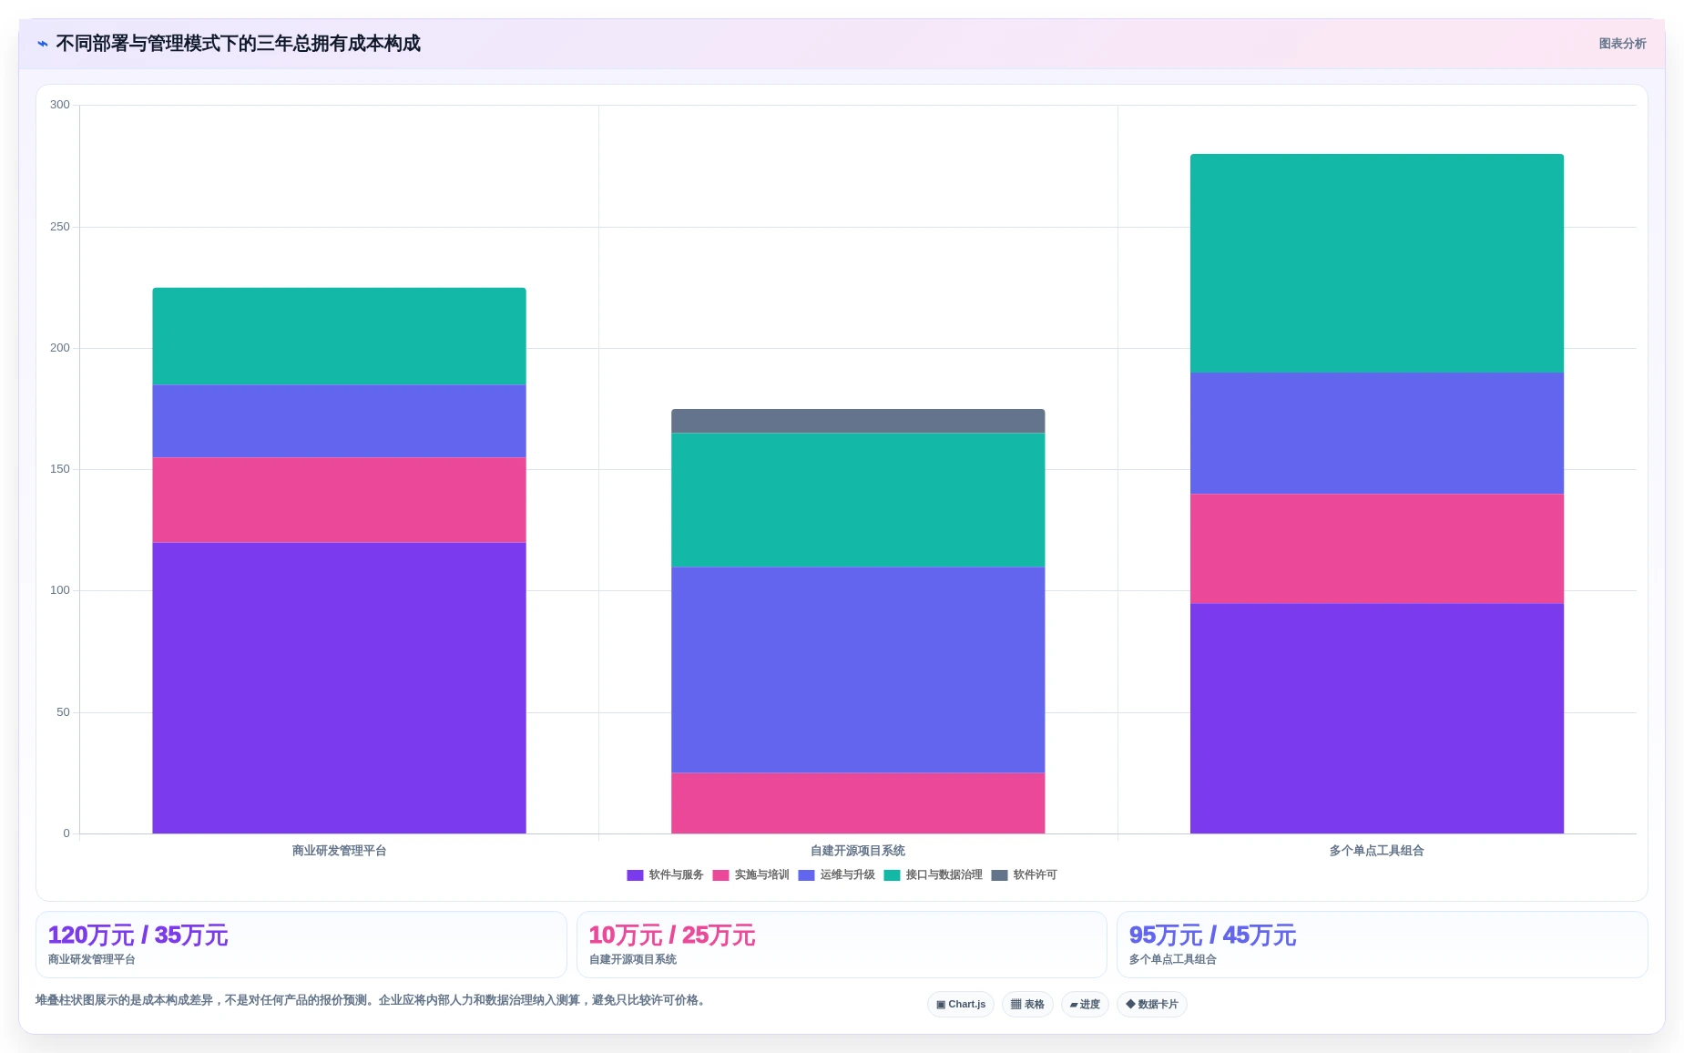Click blue segment of 多个单点工具组合 bar
This screenshot has height=1053, width=1684.
click(x=1377, y=434)
